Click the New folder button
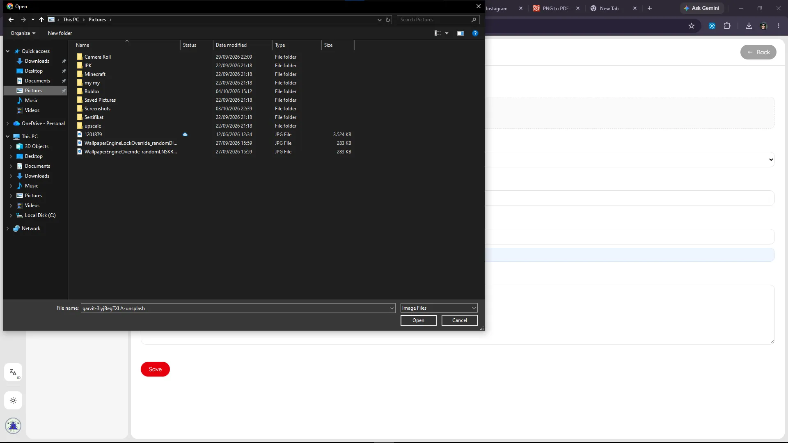Screen dimensions: 788x443 tap(60, 33)
